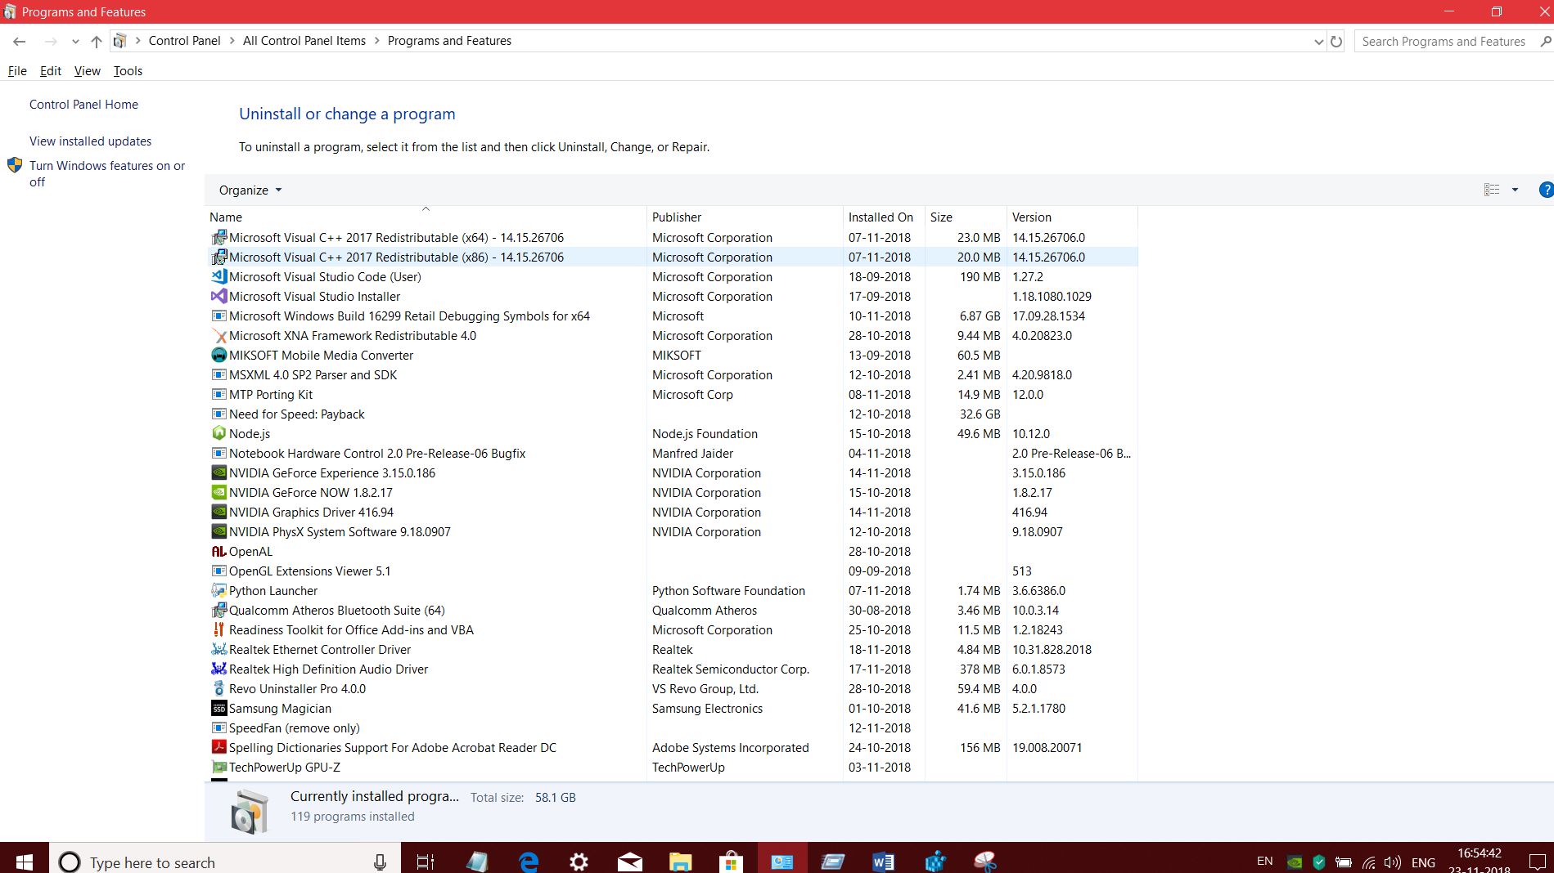Select MTP Porting Kit entry
This screenshot has height=873, width=1554.
click(671, 394)
